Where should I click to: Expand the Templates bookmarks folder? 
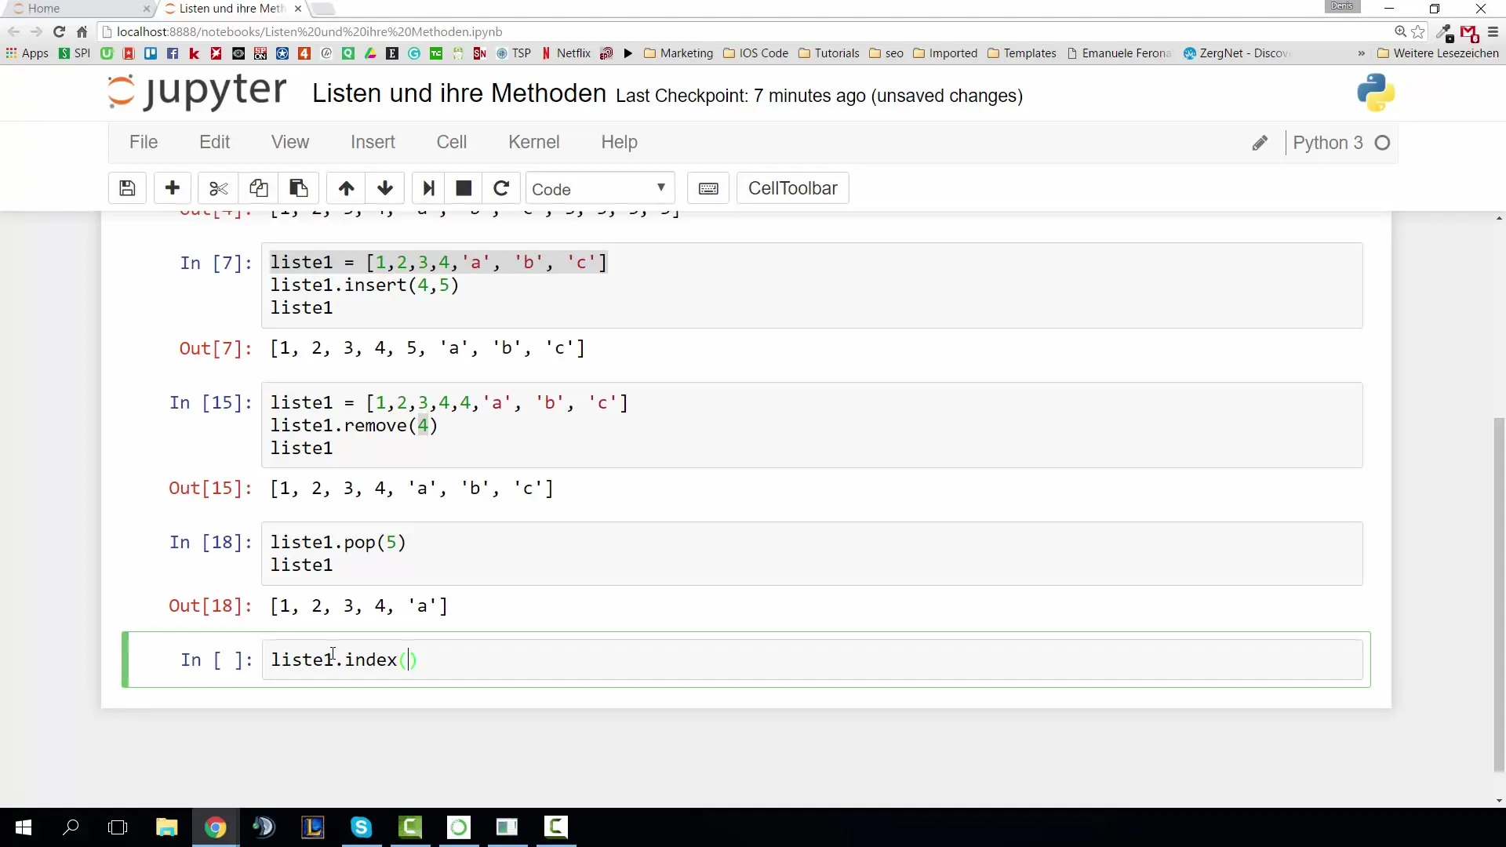pyautogui.click(x=1022, y=53)
